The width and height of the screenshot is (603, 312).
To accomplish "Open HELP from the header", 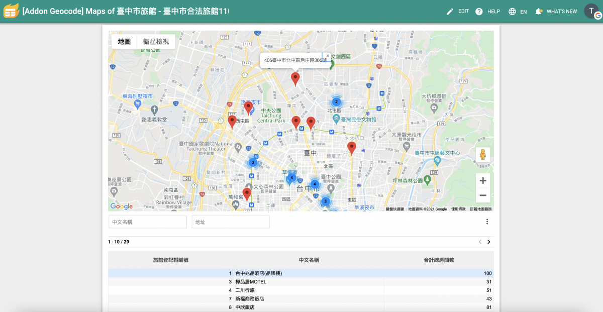I will click(487, 11).
